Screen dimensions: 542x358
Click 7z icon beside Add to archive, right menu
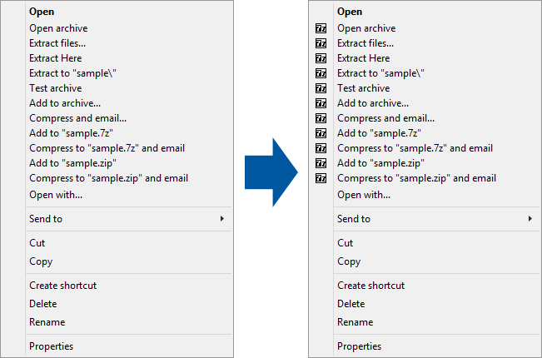pyautogui.click(x=321, y=103)
